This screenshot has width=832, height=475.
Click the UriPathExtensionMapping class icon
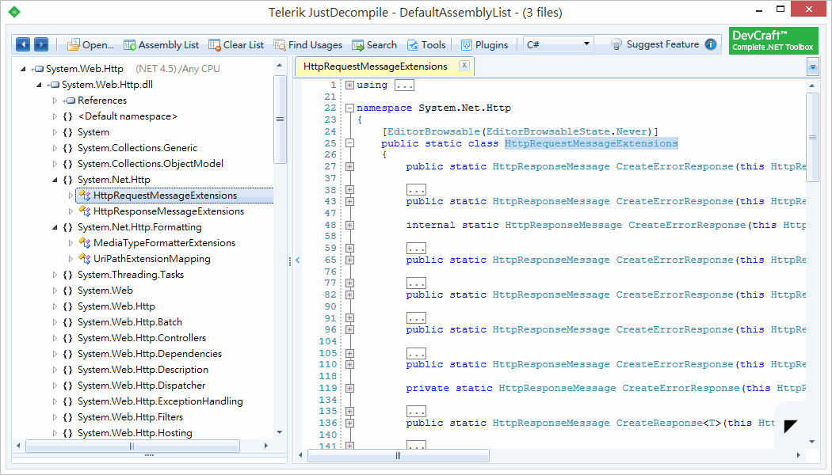pos(84,259)
